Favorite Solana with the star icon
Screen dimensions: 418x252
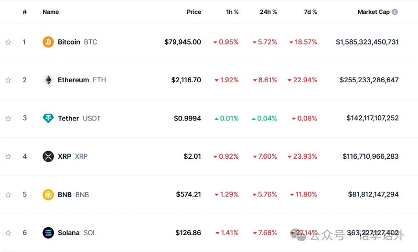(8, 233)
